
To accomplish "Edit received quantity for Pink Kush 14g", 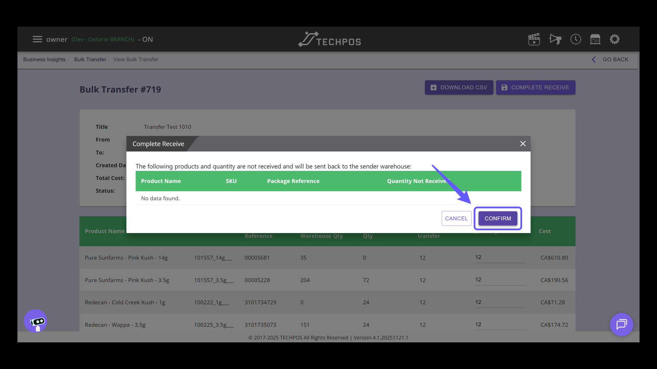I will (x=500, y=257).
